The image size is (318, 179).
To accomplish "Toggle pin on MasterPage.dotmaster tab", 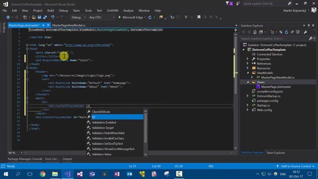I will tap(43, 25).
